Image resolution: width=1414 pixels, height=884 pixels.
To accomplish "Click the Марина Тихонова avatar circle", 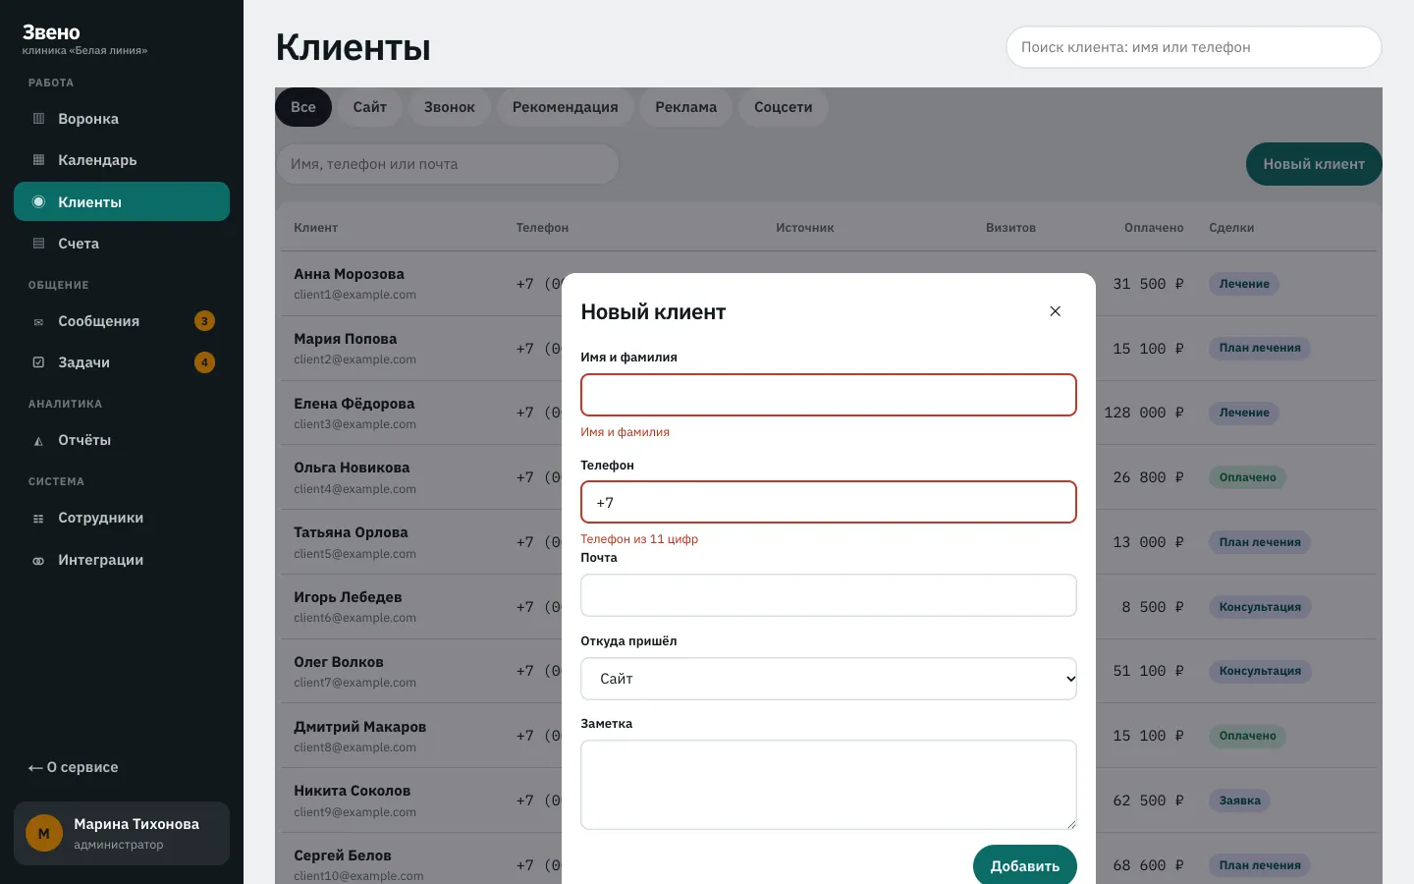I will 44,833.
